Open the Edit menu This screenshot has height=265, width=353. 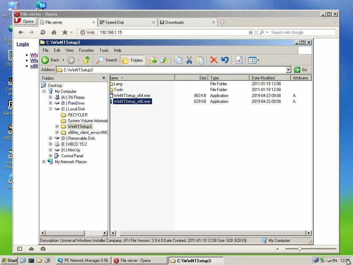[57, 50]
